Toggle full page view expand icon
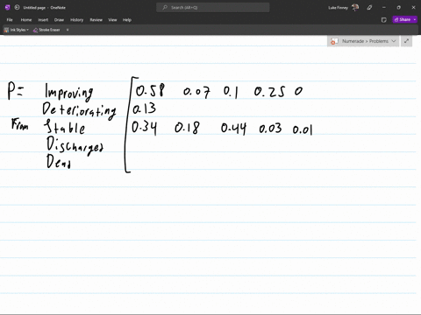This screenshot has width=421, height=315. coord(406,41)
